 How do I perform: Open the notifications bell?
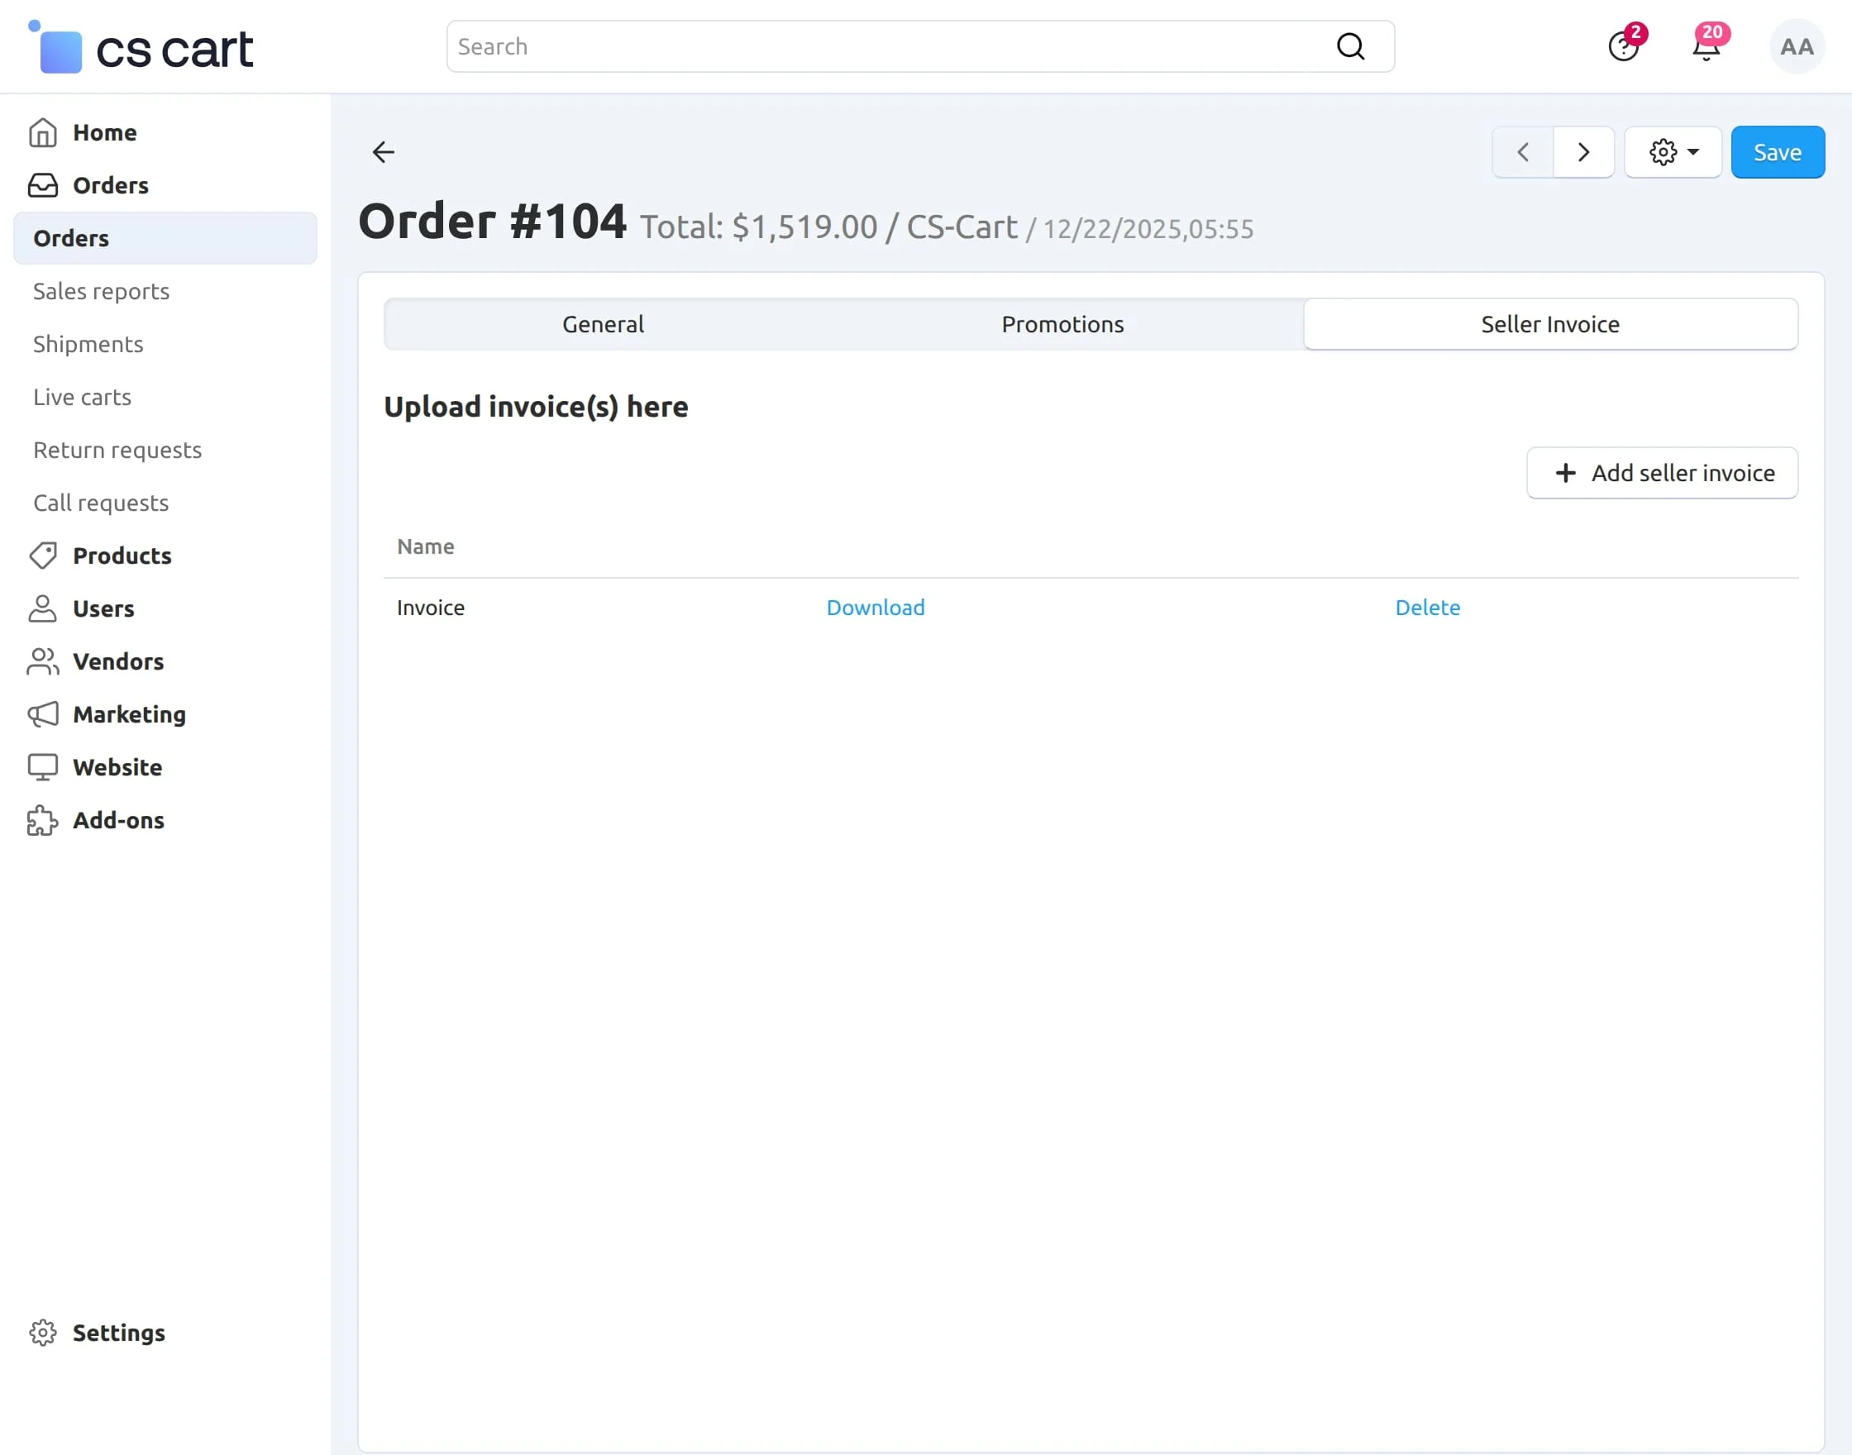[1706, 49]
